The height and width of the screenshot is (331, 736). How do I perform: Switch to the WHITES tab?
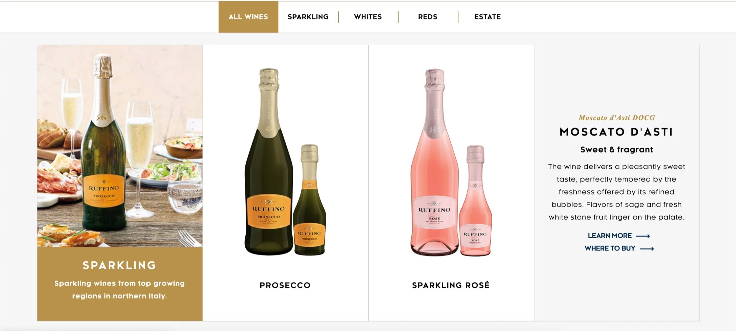click(368, 17)
